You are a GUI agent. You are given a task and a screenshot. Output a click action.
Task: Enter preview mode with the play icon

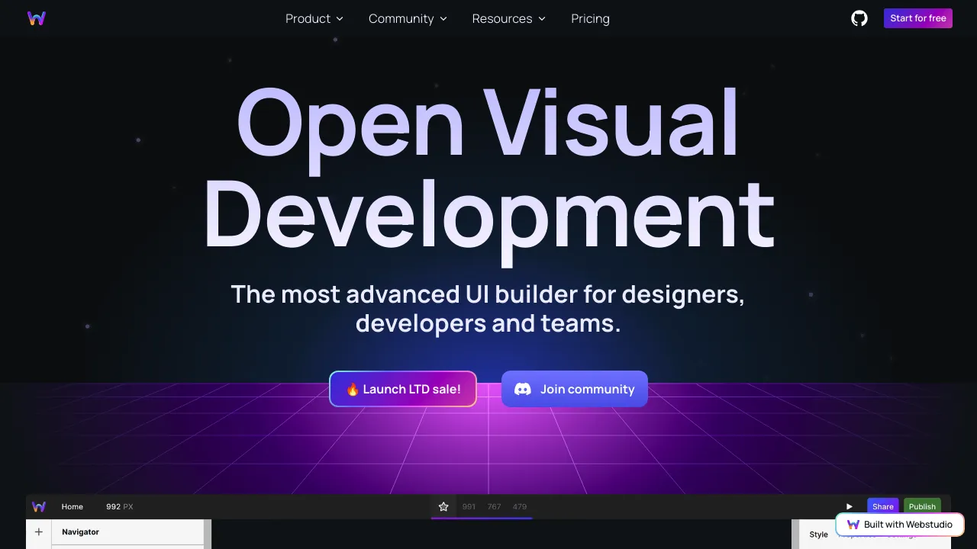850,506
